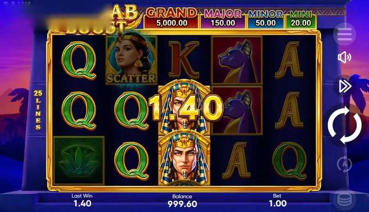Toggle autoplay spin mode
The height and width of the screenshot is (212, 369).
click(345, 164)
